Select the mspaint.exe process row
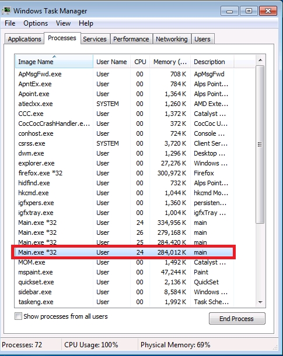The width and height of the screenshot is (283, 356). coord(124,272)
